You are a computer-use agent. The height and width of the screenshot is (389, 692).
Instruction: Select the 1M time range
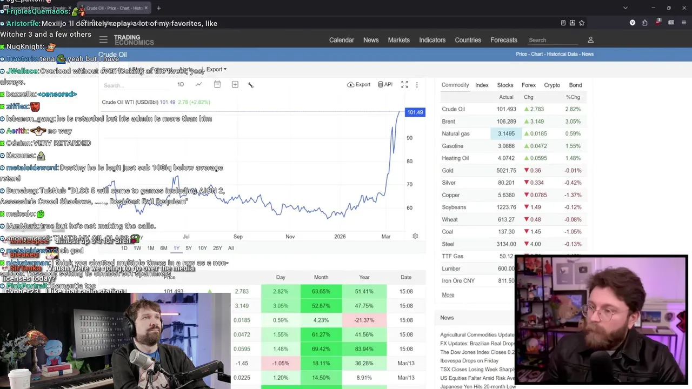click(150, 248)
